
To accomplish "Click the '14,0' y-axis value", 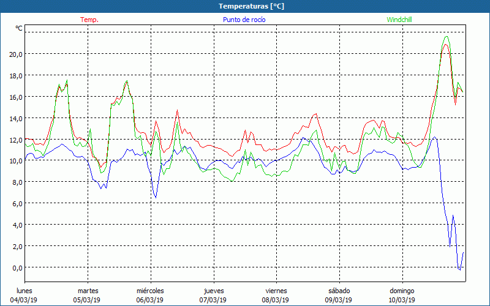I will pos(16,118).
